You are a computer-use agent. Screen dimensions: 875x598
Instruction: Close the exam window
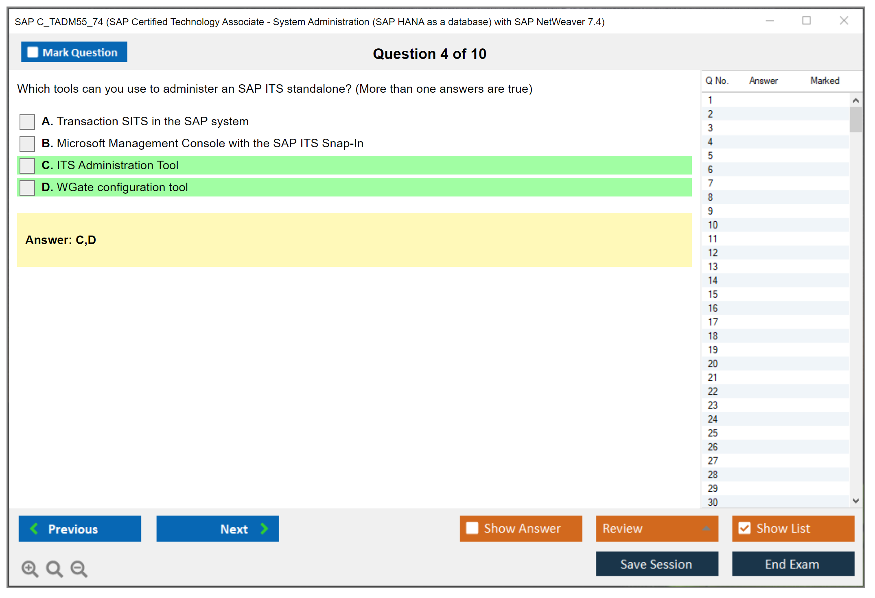click(844, 21)
